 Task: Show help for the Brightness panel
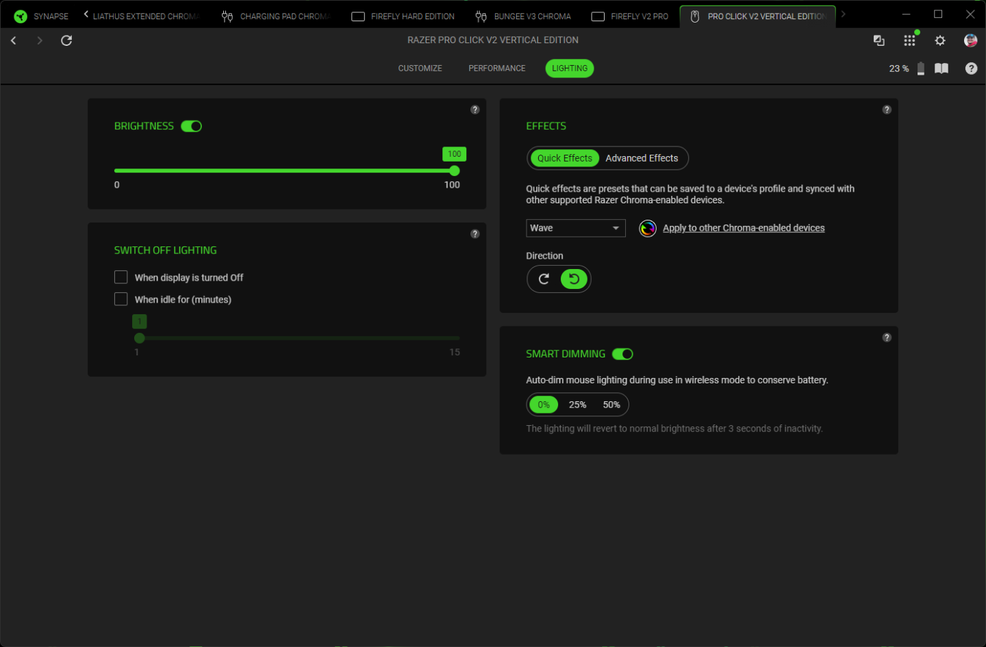475,110
